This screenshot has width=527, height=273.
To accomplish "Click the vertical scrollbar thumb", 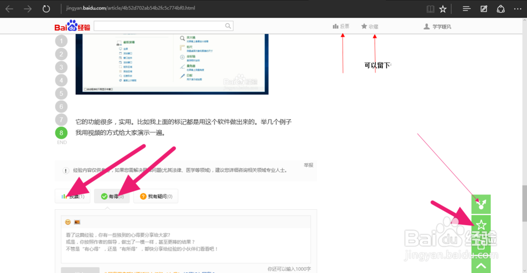I will click(524, 203).
